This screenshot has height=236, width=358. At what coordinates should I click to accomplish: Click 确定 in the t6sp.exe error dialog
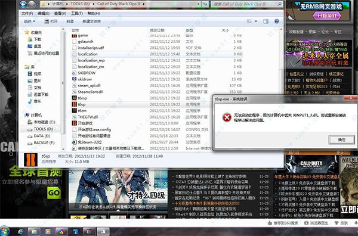click(341, 140)
